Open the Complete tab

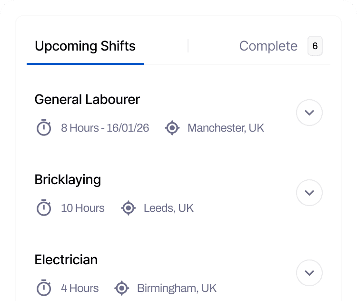[x=268, y=46]
